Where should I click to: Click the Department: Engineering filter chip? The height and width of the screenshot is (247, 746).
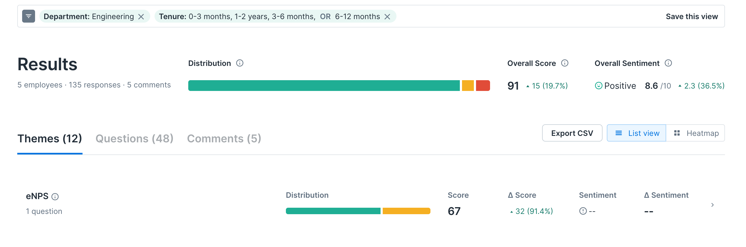tap(89, 16)
